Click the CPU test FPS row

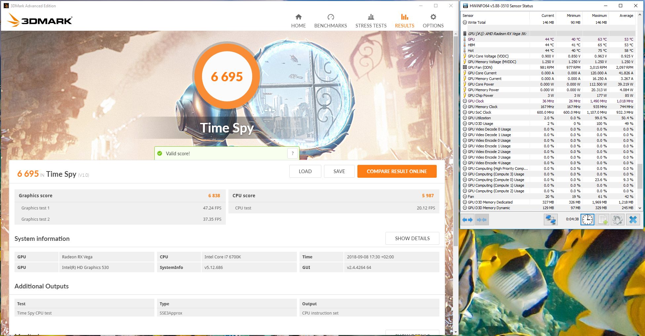tap(334, 208)
